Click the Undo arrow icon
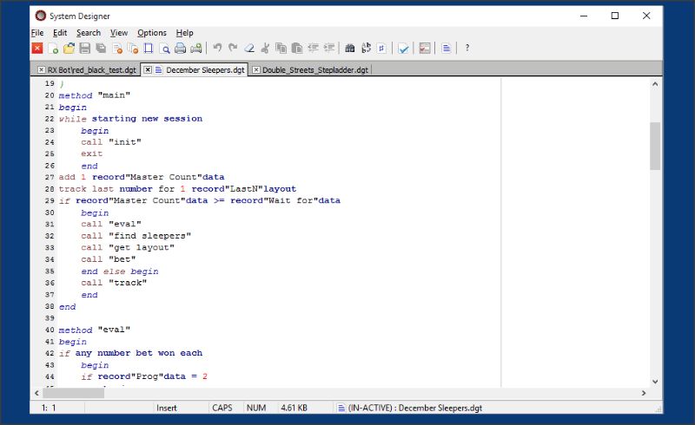The image size is (695, 425). (217, 49)
